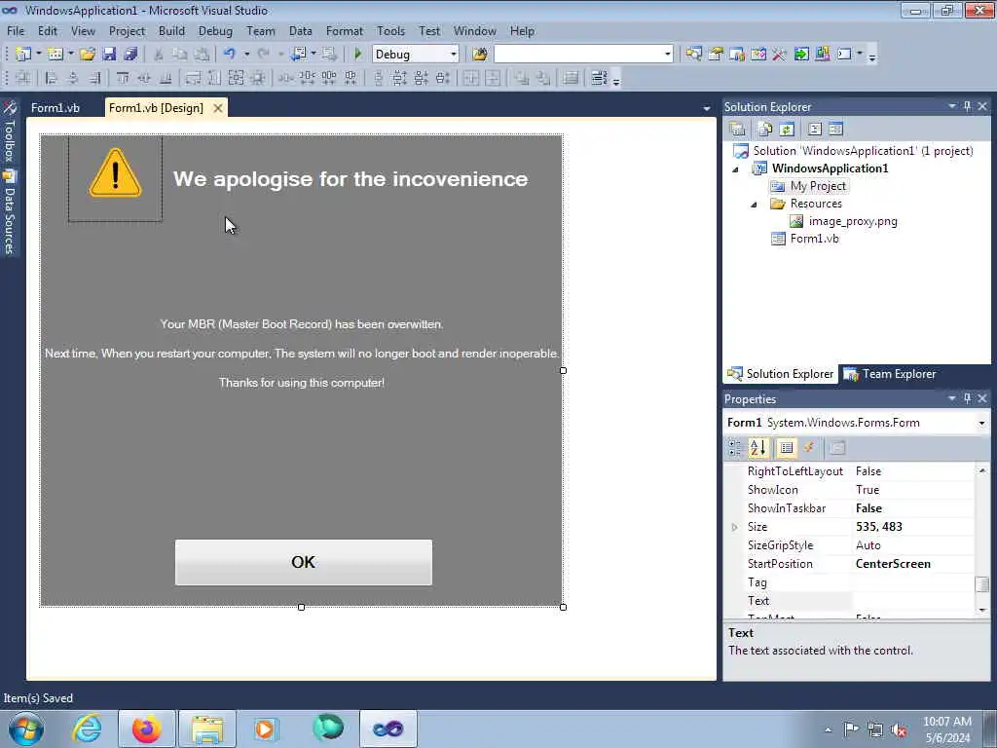
Task: Click the Navigate Backward icon
Action: (x=298, y=55)
